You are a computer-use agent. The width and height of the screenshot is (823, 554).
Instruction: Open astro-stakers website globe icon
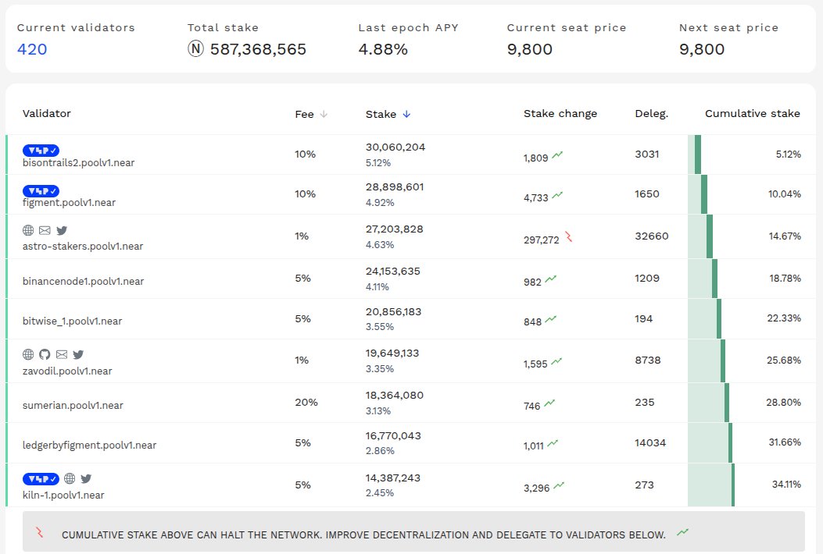28,230
